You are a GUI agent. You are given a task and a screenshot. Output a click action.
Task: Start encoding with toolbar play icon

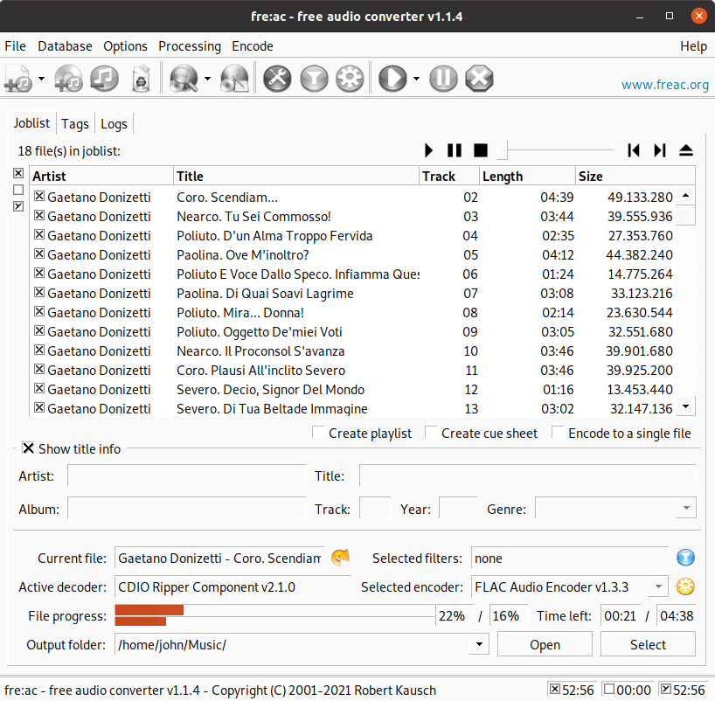(392, 79)
